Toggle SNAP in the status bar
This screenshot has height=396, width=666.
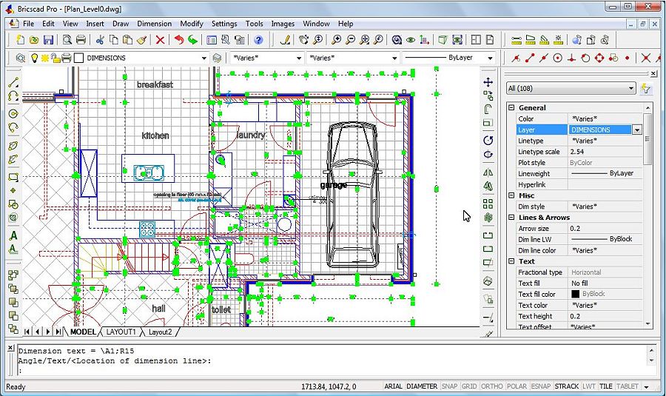pyautogui.click(x=449, y=386)
